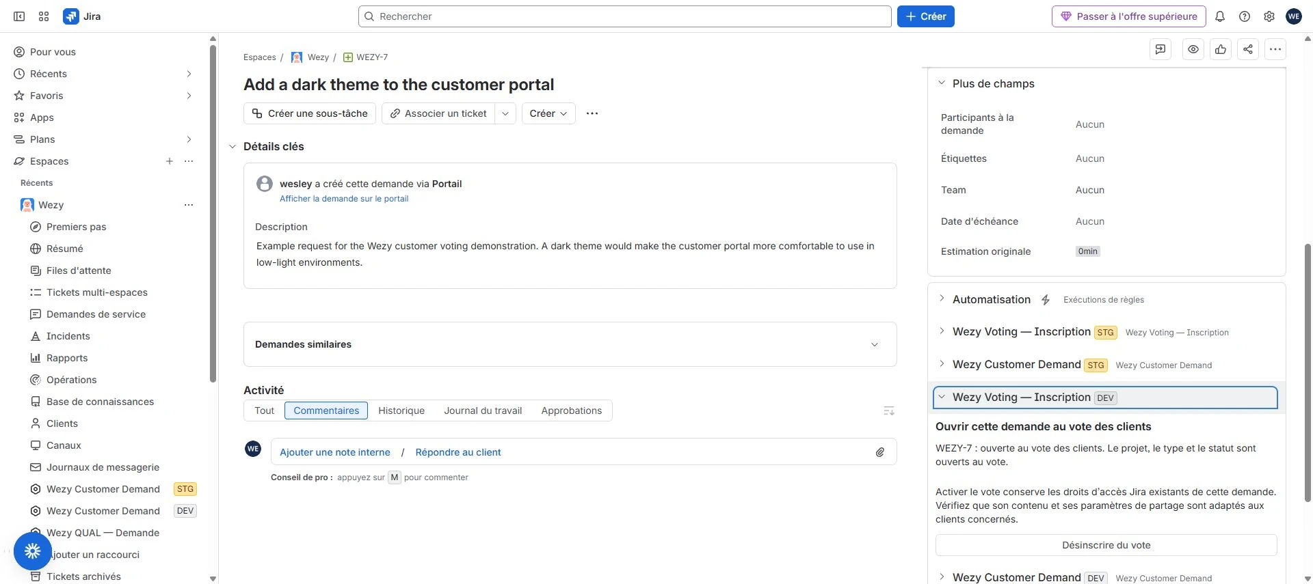Open the Associer un ticket dropdown arrow
The height and width of the screenshot is (584, 1313).
tap(505, 113)
